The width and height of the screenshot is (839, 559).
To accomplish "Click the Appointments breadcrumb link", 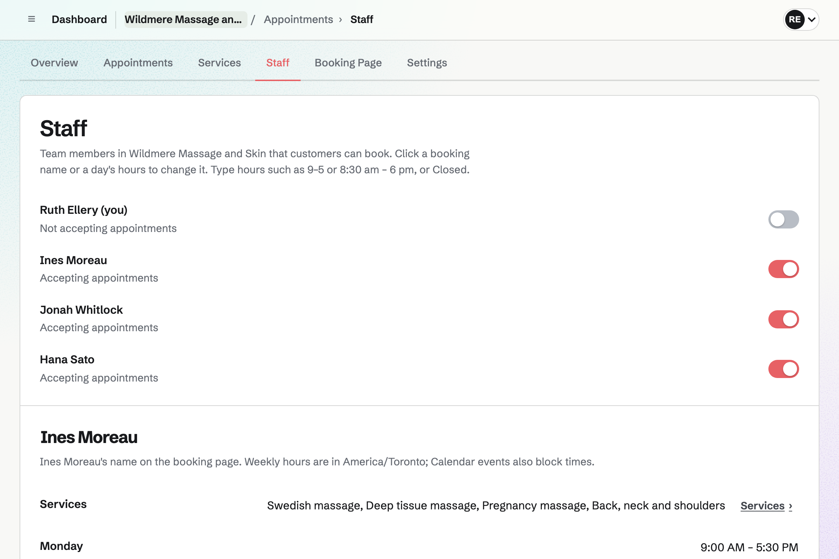I will coord(298,19).
